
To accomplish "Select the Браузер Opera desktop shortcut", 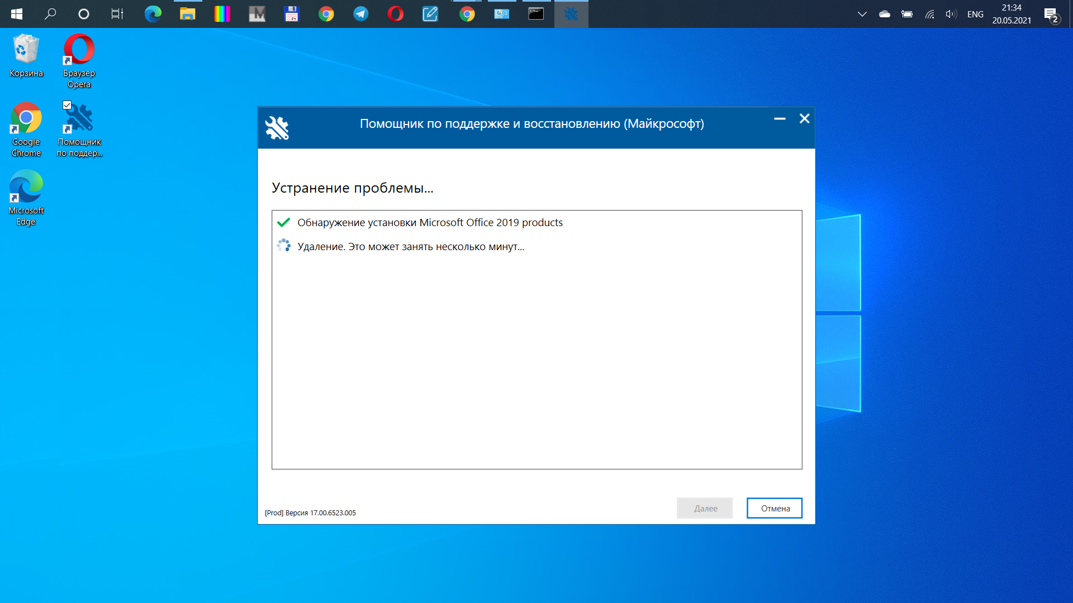I will 79,61.
